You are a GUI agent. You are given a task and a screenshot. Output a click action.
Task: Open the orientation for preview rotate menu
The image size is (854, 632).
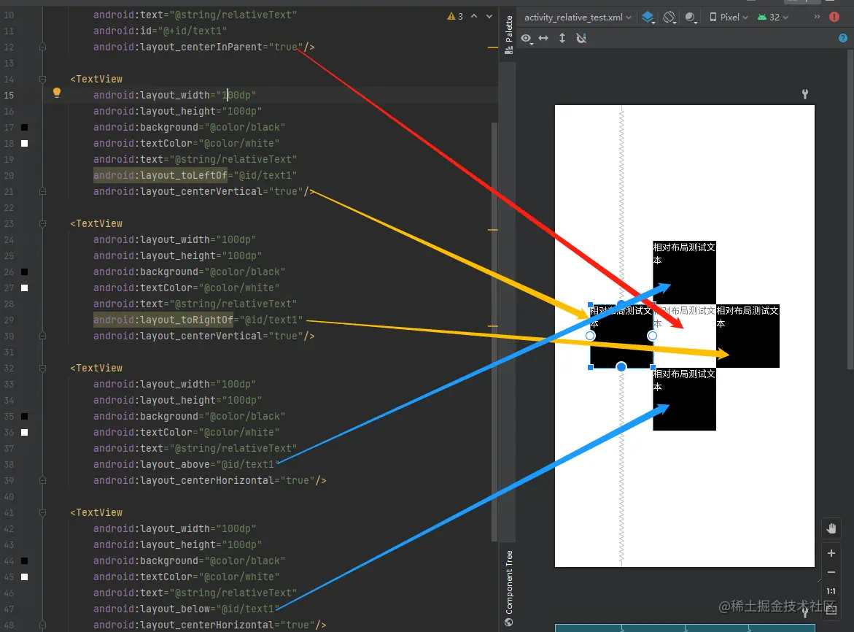[x=669, y=18]
